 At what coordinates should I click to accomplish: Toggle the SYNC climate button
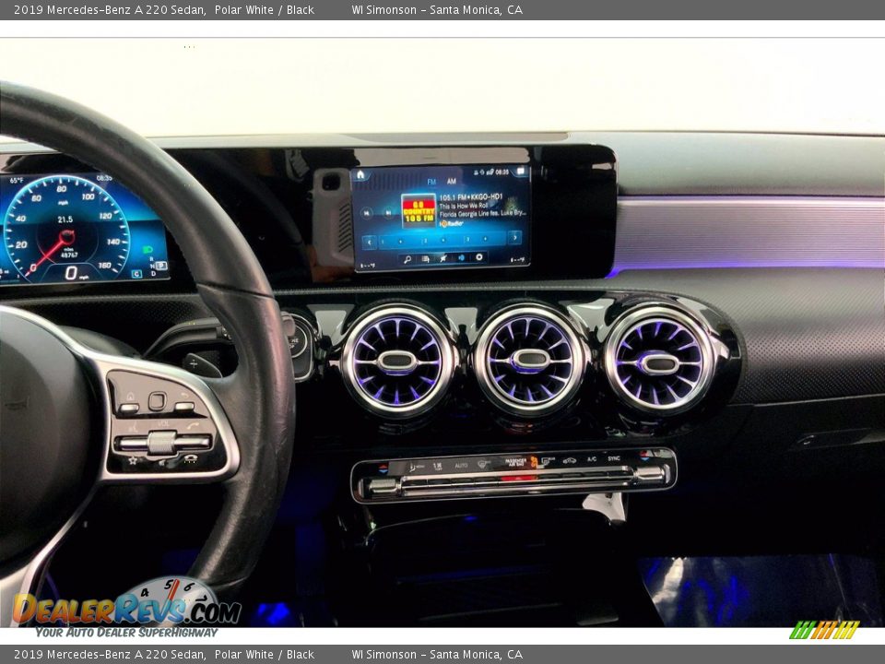[614, 458]
